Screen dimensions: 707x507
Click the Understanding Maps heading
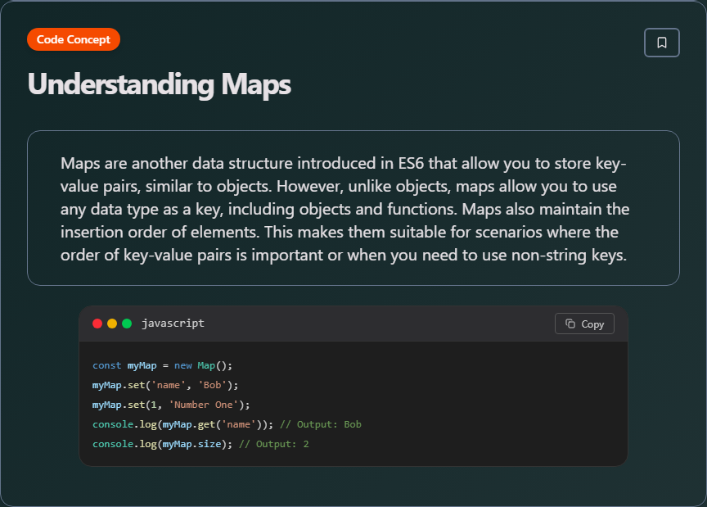(160, 84)
